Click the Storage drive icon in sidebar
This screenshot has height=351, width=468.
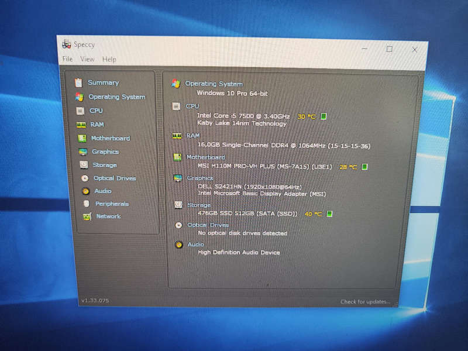click(x=84, y=165)
